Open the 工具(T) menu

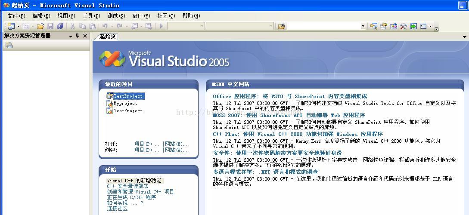pos(91,16)
